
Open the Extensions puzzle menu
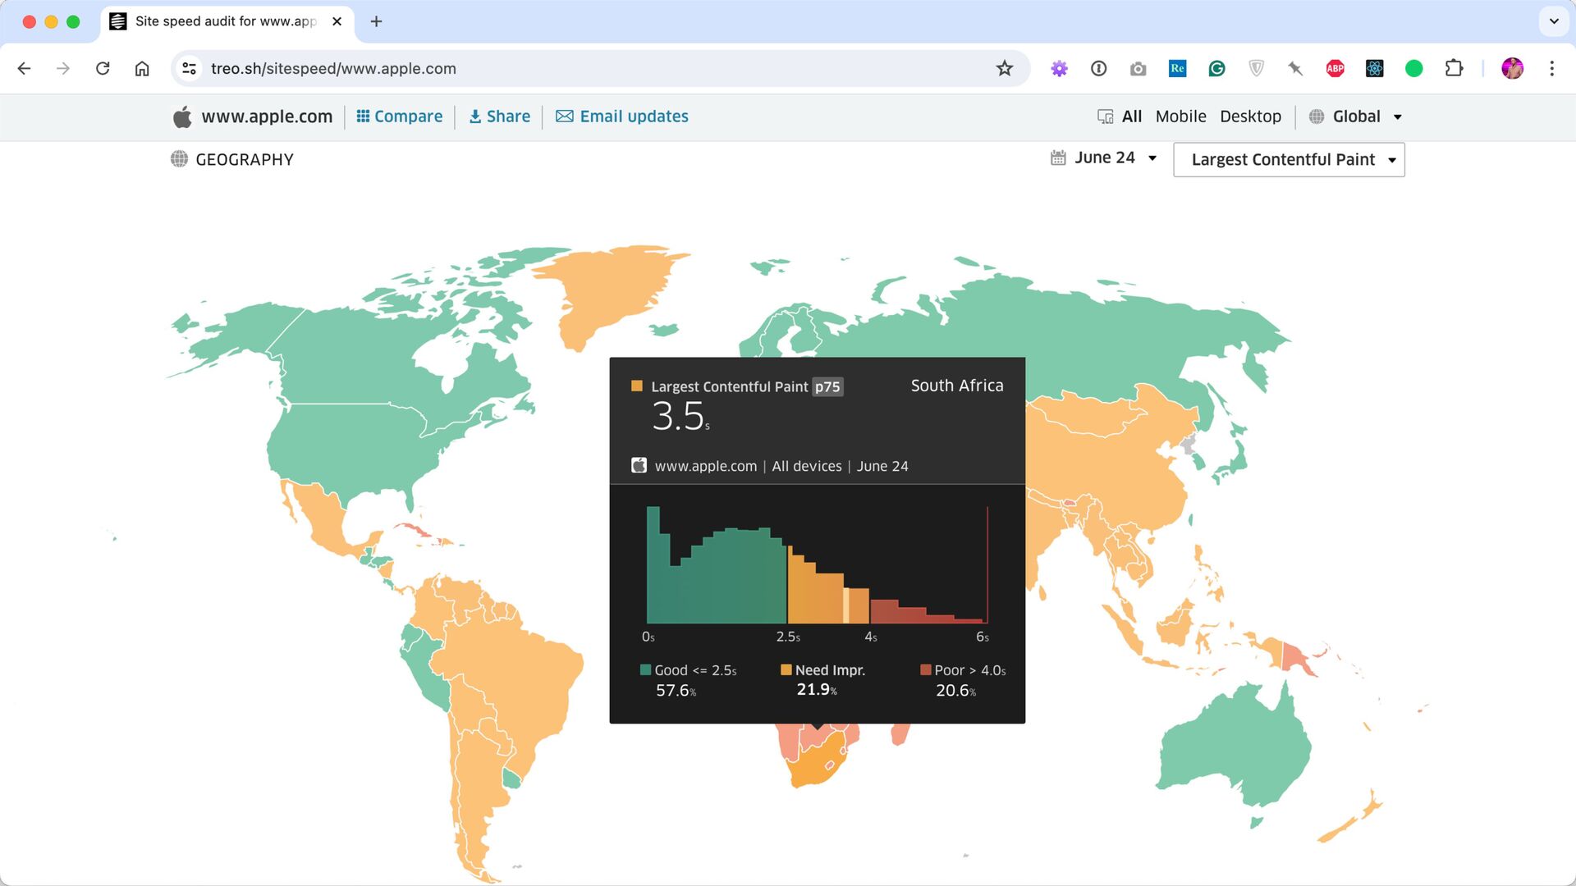[x=1454, y=69]
